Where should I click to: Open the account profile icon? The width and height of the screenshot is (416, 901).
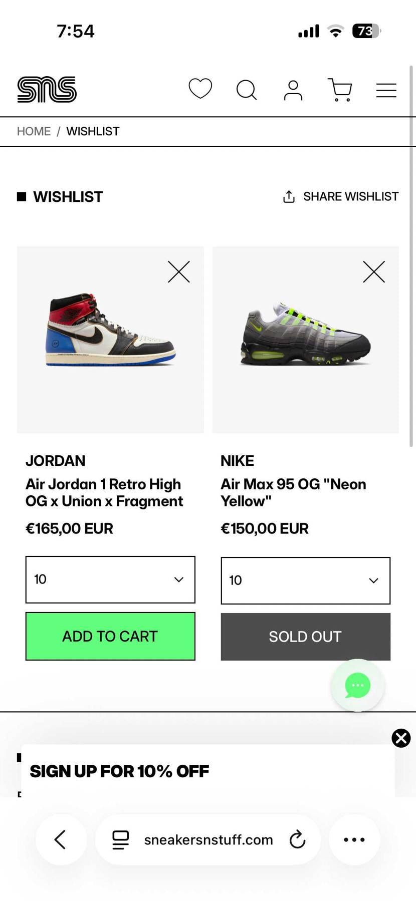point(293,90)
